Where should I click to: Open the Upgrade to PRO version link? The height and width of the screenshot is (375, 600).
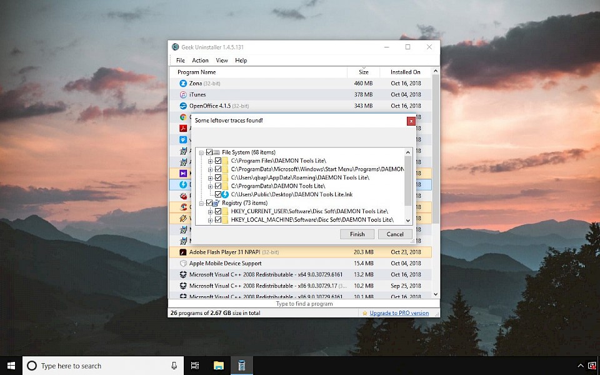coord(399,313)
